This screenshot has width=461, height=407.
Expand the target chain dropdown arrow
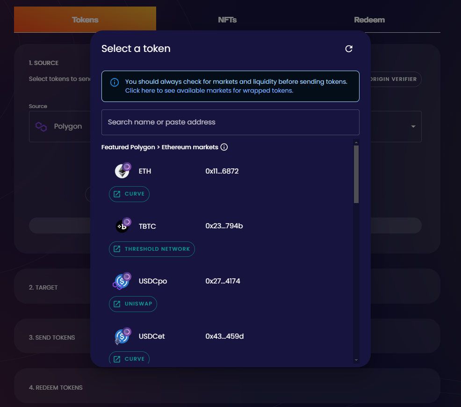pos(413,127)
